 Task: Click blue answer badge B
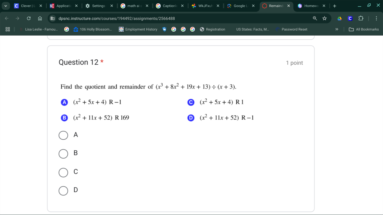click(64, 118)
